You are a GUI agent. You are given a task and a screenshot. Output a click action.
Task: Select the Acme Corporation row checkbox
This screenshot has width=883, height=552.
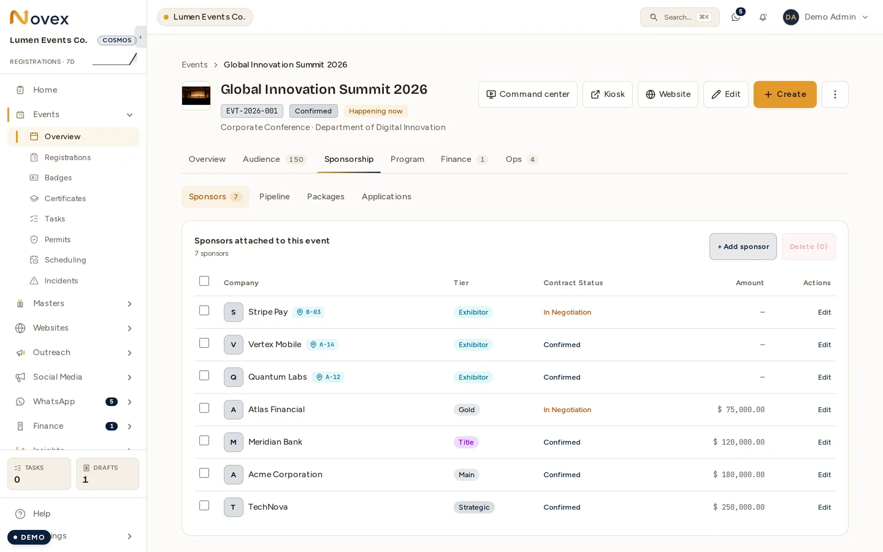click(204, 473)
